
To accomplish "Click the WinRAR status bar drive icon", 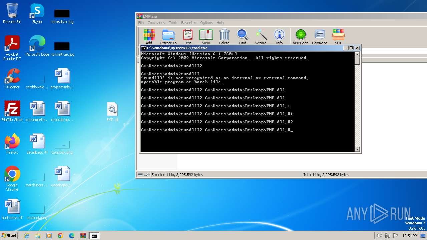I will tap(140, 175).
